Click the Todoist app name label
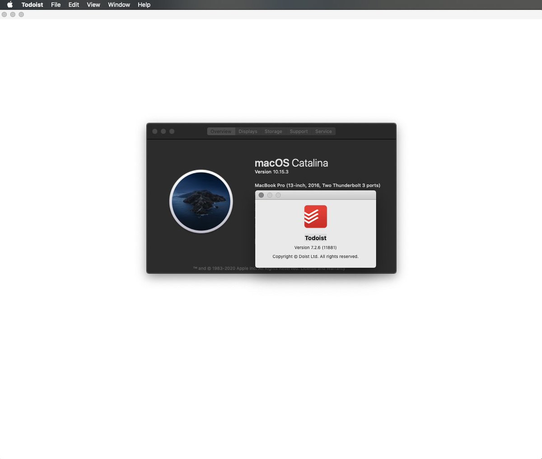The image size is (542, 459). [x=315, y=238]
